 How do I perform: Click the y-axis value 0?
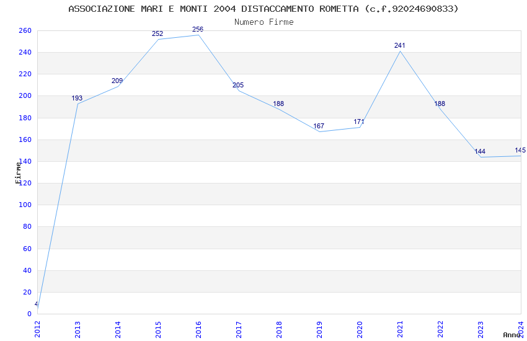tap(30, 314)
